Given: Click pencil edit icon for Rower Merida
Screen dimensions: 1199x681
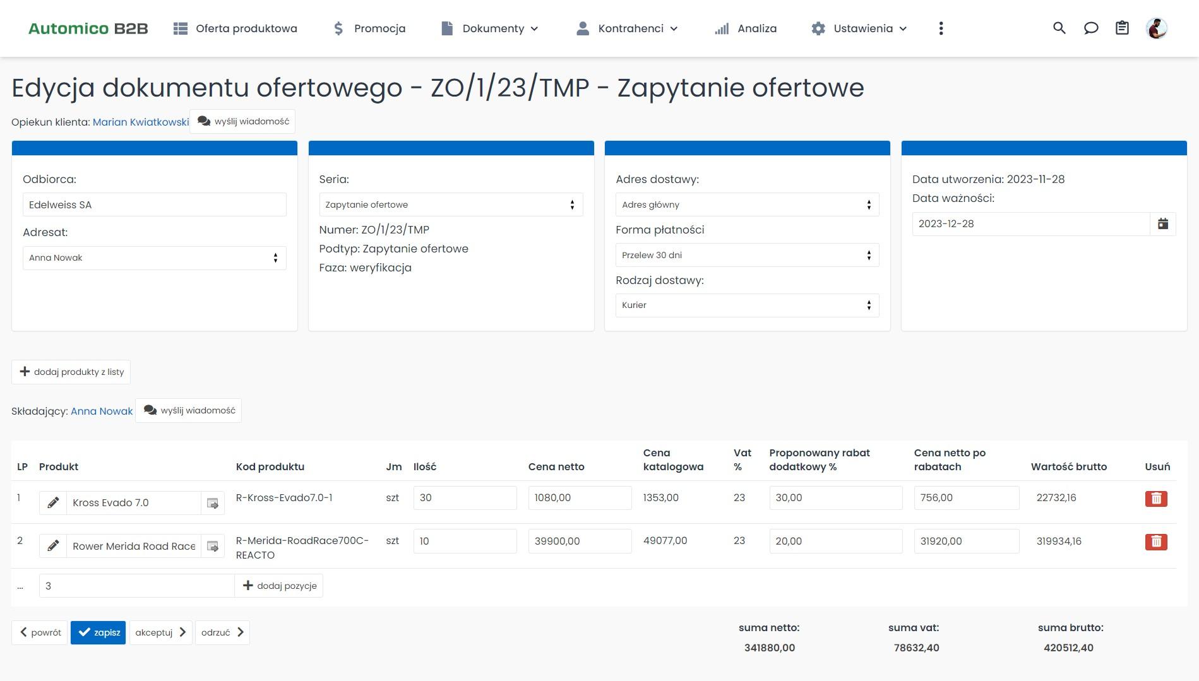Looking at the screenshot, I should coord(53,546).
